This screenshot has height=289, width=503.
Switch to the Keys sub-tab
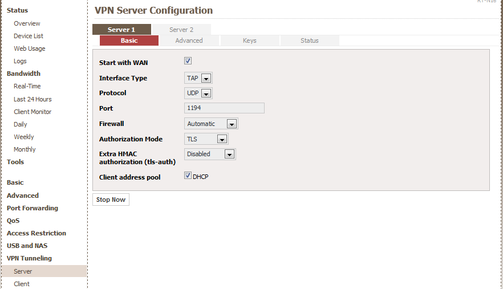(249, 40)
